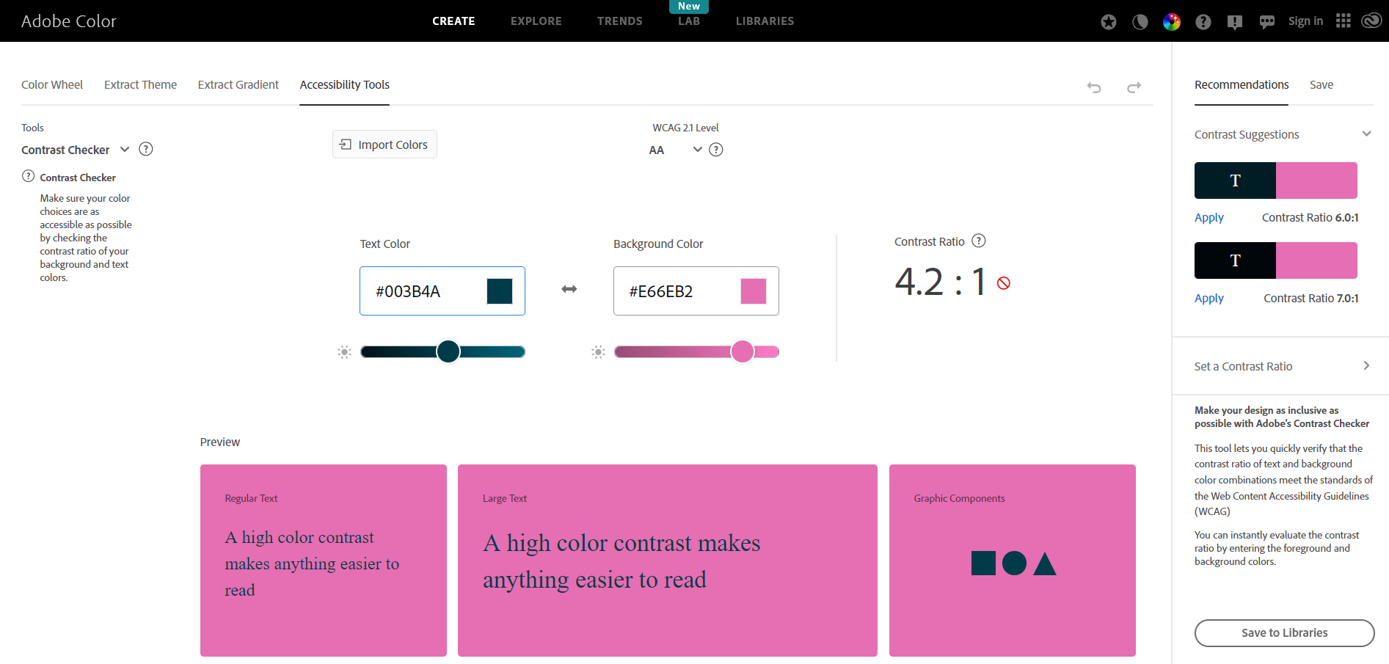Click the Creative Cloud icon
Viewport: 1389px width, 664px height.
coord(1371,21)
